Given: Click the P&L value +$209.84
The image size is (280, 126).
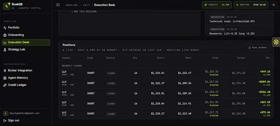Looking at the screenshot, I should point(264,82).
